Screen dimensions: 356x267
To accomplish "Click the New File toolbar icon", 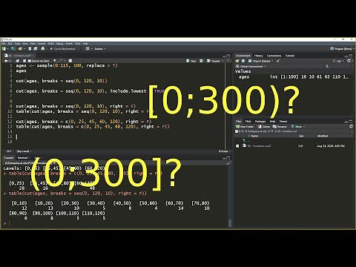I will click(x=4, y=49).
